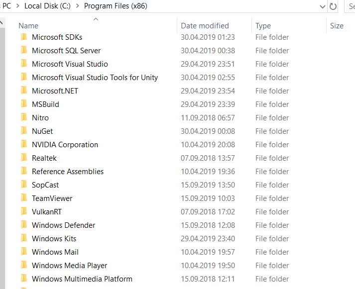Click date 07.09.2018 17:02 of VulkanRT
The image size is (355, 289).
click(208, 212)
